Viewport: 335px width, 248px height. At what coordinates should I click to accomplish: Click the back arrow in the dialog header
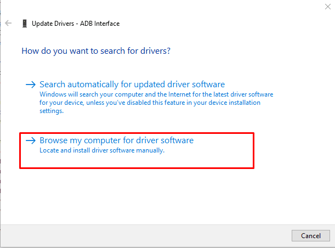(x=8, y=24)
